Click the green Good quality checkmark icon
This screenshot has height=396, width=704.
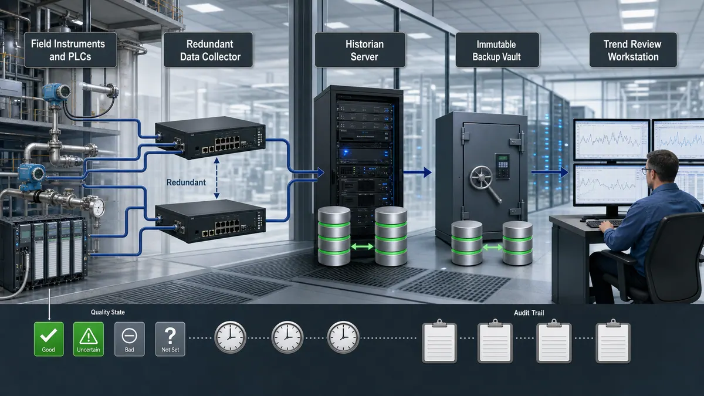(49, 339)
